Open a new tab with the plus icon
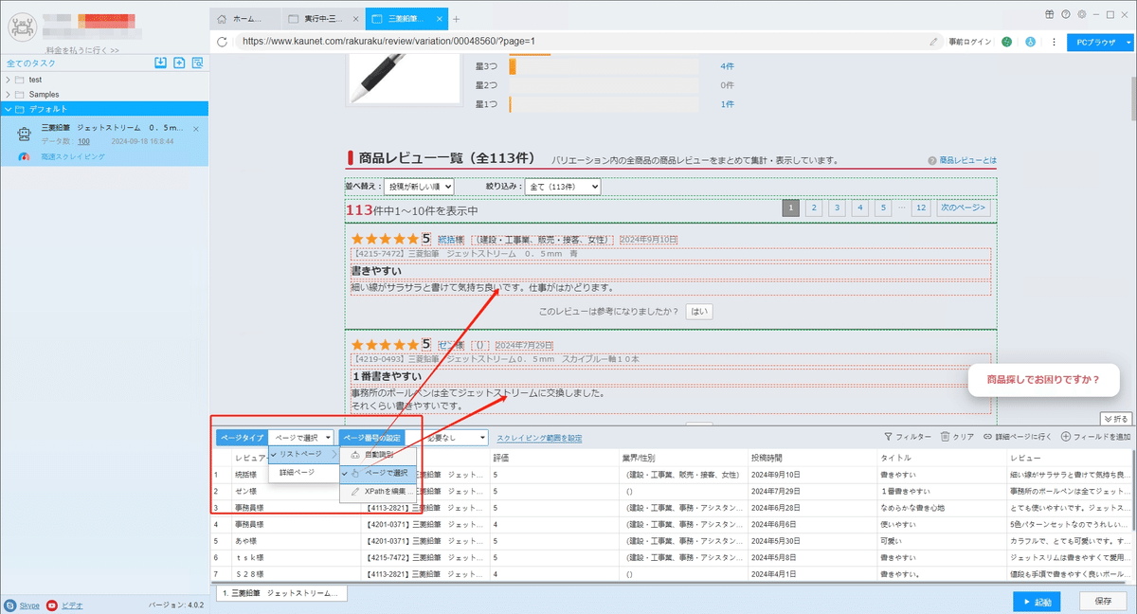 tap(456, 18)
